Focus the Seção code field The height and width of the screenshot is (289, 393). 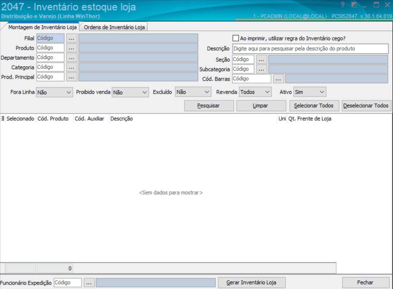tap(243, 60)
